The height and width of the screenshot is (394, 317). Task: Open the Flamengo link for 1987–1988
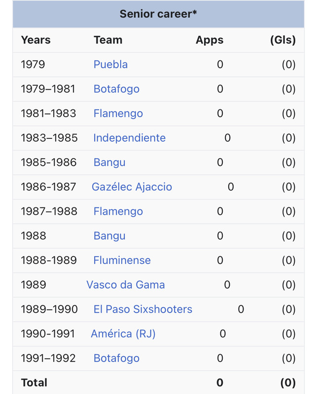[118, 211]
